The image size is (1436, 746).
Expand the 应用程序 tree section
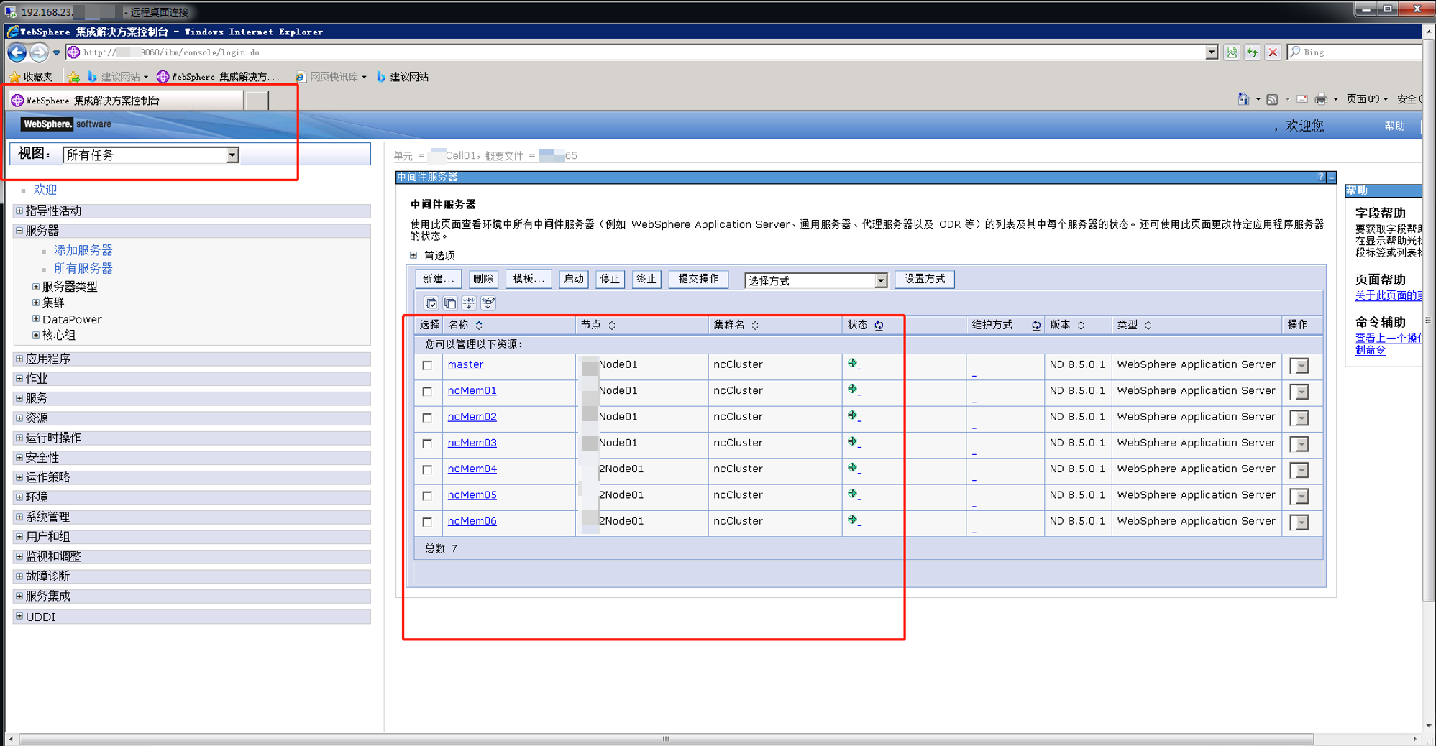pos(19,359)
